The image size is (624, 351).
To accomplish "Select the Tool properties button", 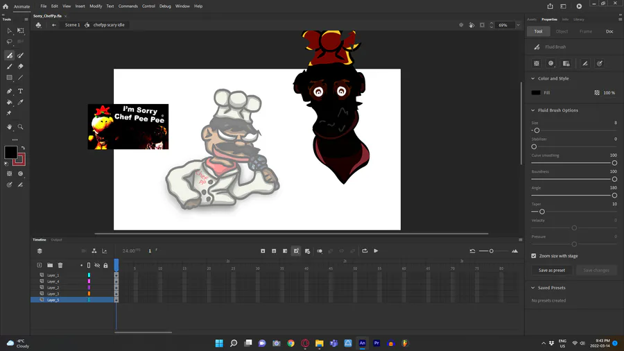I will pyautogui.click(x=538, y=31).
